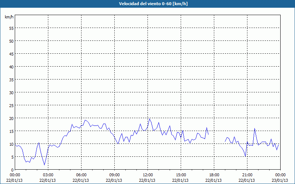Viewport: 295px width, 184px height.
Task: Click the 09:00 time label on the x-axis
Action: tap(114, 175)
